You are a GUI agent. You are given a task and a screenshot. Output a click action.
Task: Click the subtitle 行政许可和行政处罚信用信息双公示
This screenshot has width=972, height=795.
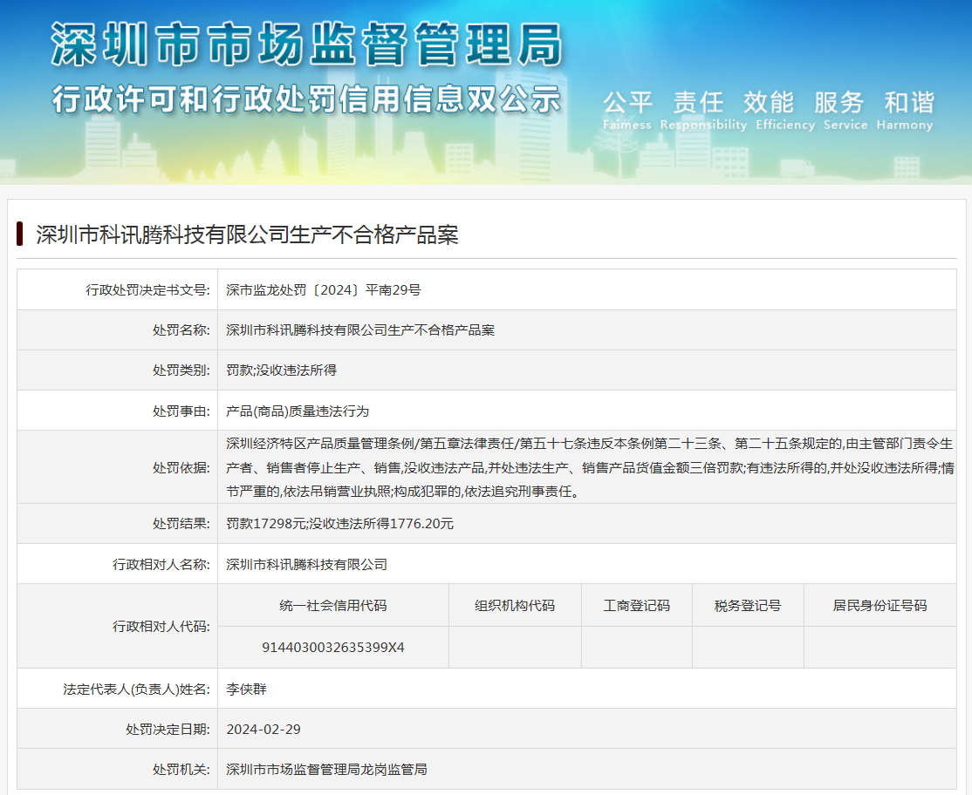click(x=306, y=99)
